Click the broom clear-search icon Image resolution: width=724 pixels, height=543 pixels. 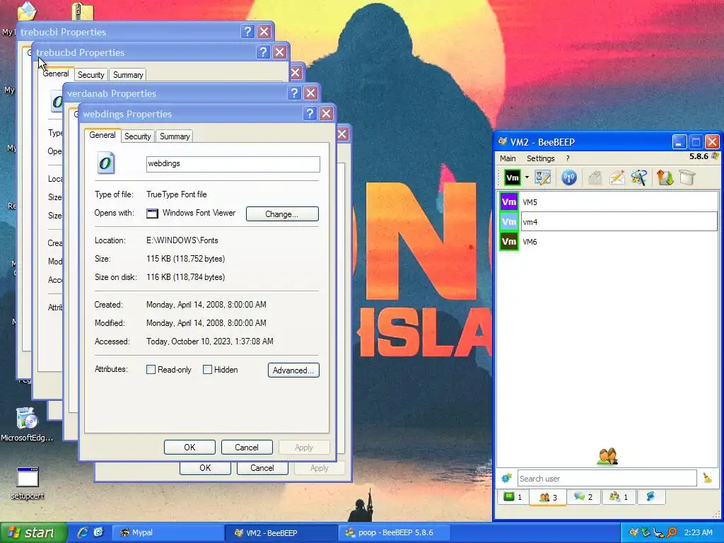point(707,478)
